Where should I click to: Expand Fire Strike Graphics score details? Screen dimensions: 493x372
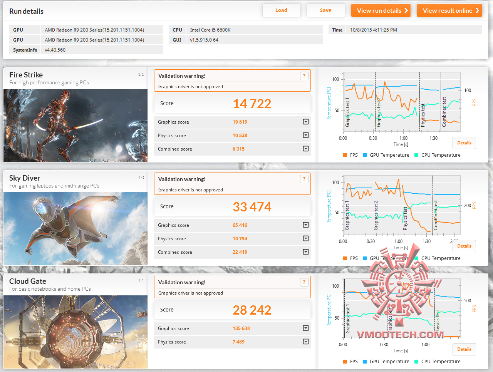click(306, 122)
